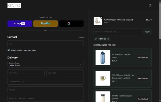This screenshot has width=161, height=102.
Task: Click the $62.50 price text
Action: [149, 20]
